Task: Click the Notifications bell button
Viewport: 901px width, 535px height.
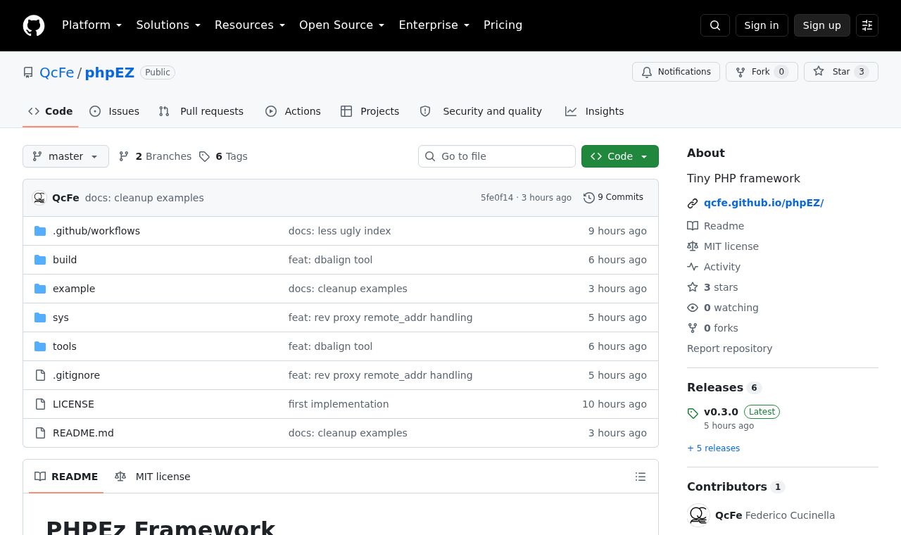Action: click(676, 72)
